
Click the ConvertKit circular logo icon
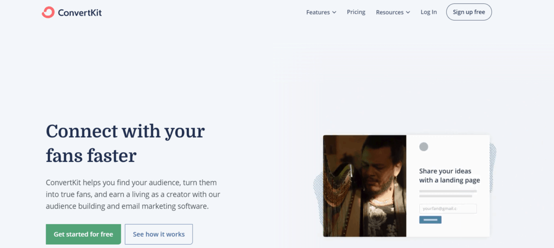coord(48,12)
